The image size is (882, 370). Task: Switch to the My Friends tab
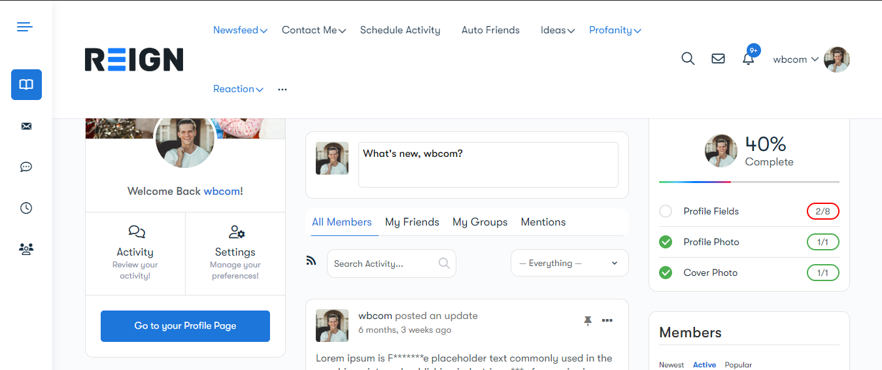tap(412, 222)
